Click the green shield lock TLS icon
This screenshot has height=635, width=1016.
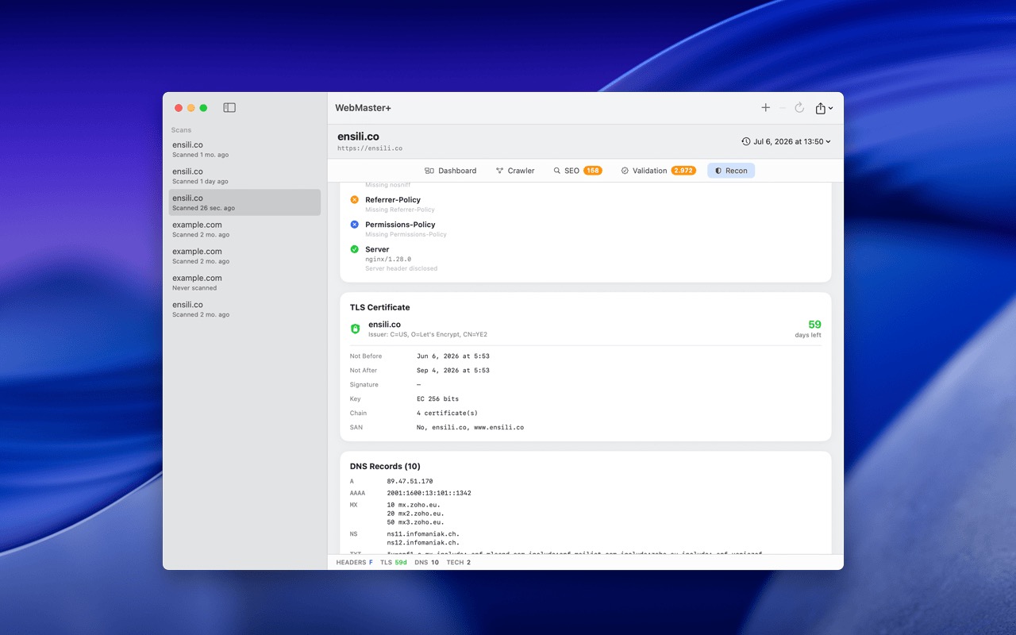click(x=356, y=329)
